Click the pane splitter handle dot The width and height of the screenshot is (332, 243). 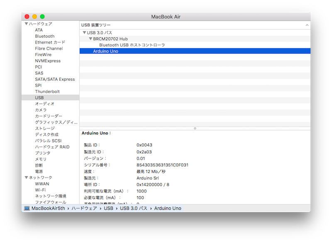click(x=195, y=128)
